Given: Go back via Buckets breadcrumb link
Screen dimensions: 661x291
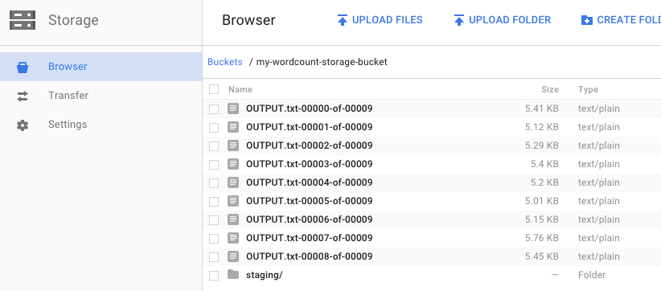Looking at the screenshot, I should tap(225, 62).
